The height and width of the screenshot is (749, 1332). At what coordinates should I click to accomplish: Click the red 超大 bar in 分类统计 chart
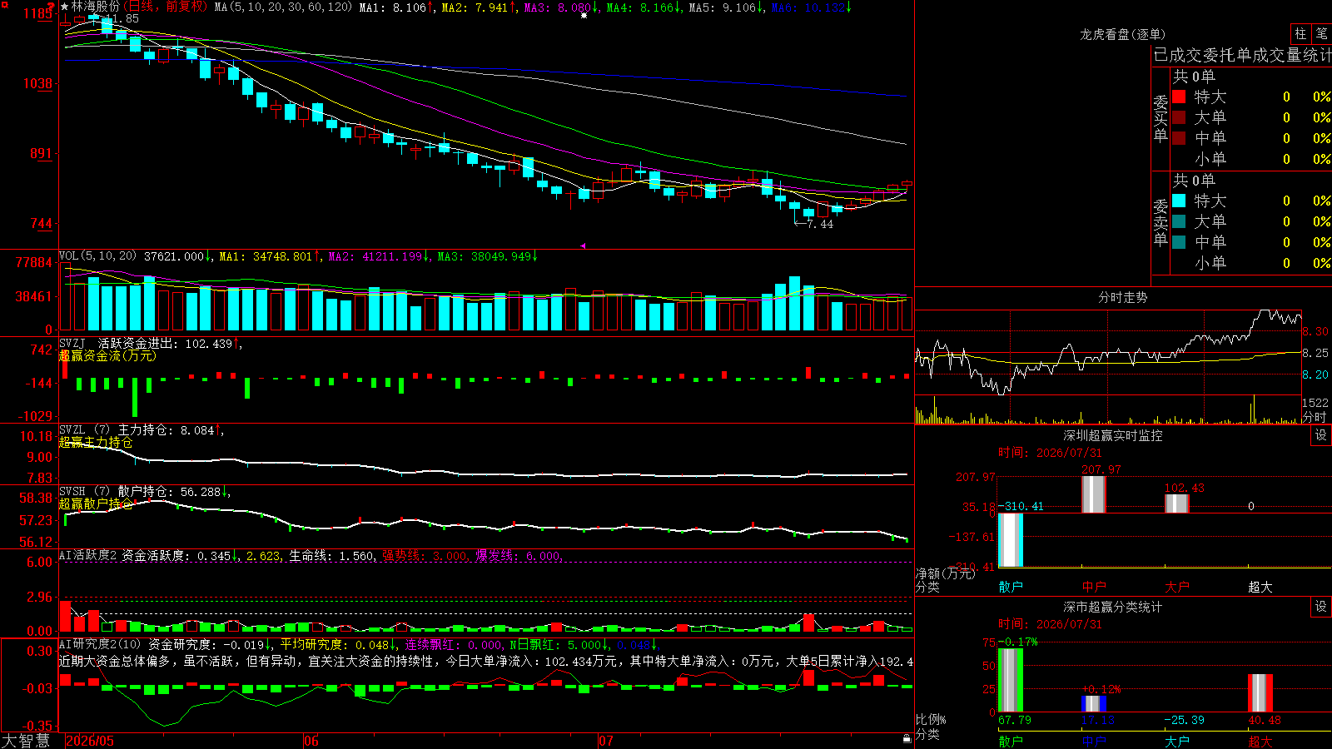(x=1260, y=693)
